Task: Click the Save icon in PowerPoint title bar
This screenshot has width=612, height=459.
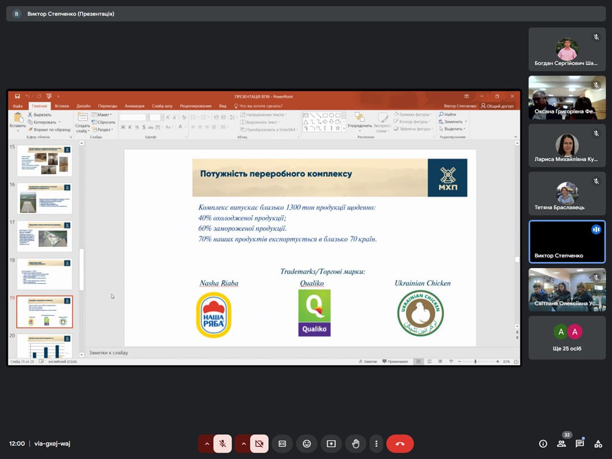Action: 17,96
